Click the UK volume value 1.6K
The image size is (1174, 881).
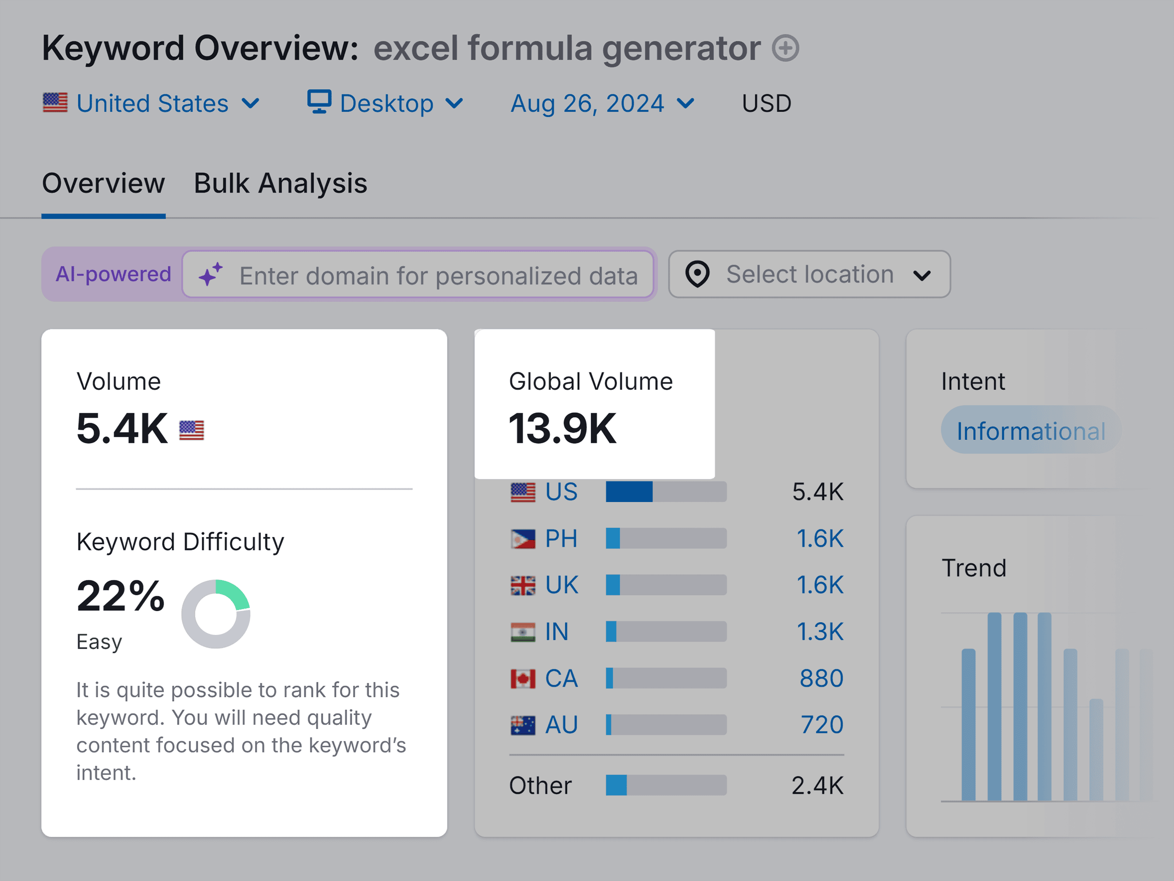[x=820, y=586]
